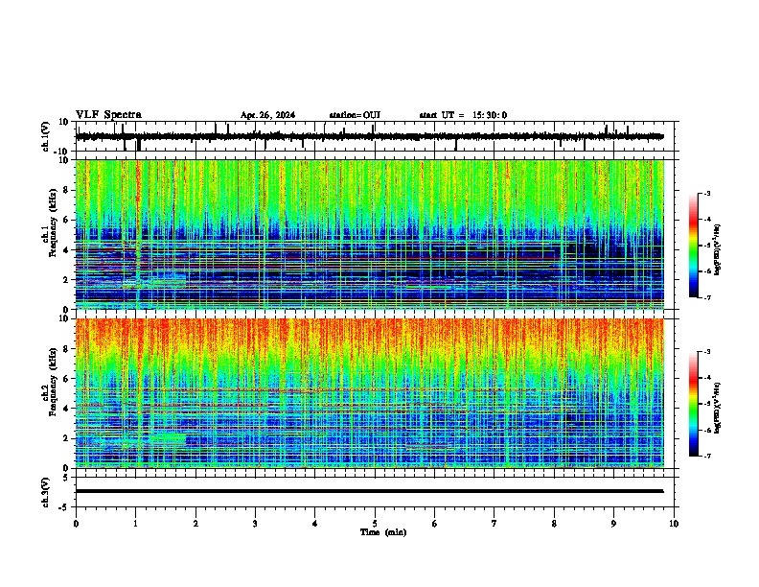The image size is (759, 587).
Task: Click time axis tick label "7"
Action: tap(494, 524)
